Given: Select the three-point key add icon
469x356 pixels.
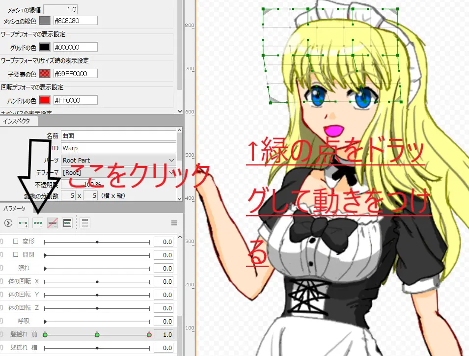Looking at the screenshot, I should pyautogui.click(x=38, y=223).
